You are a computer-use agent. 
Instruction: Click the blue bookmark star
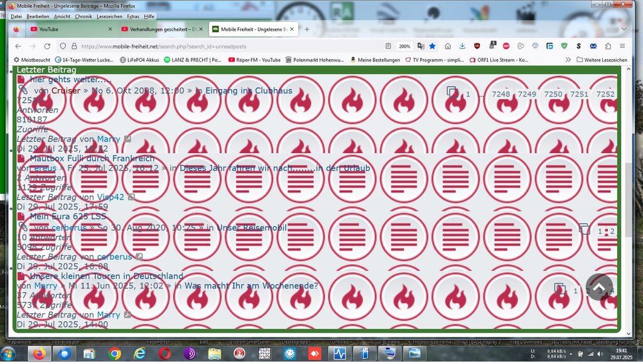(x=432, y=46)
